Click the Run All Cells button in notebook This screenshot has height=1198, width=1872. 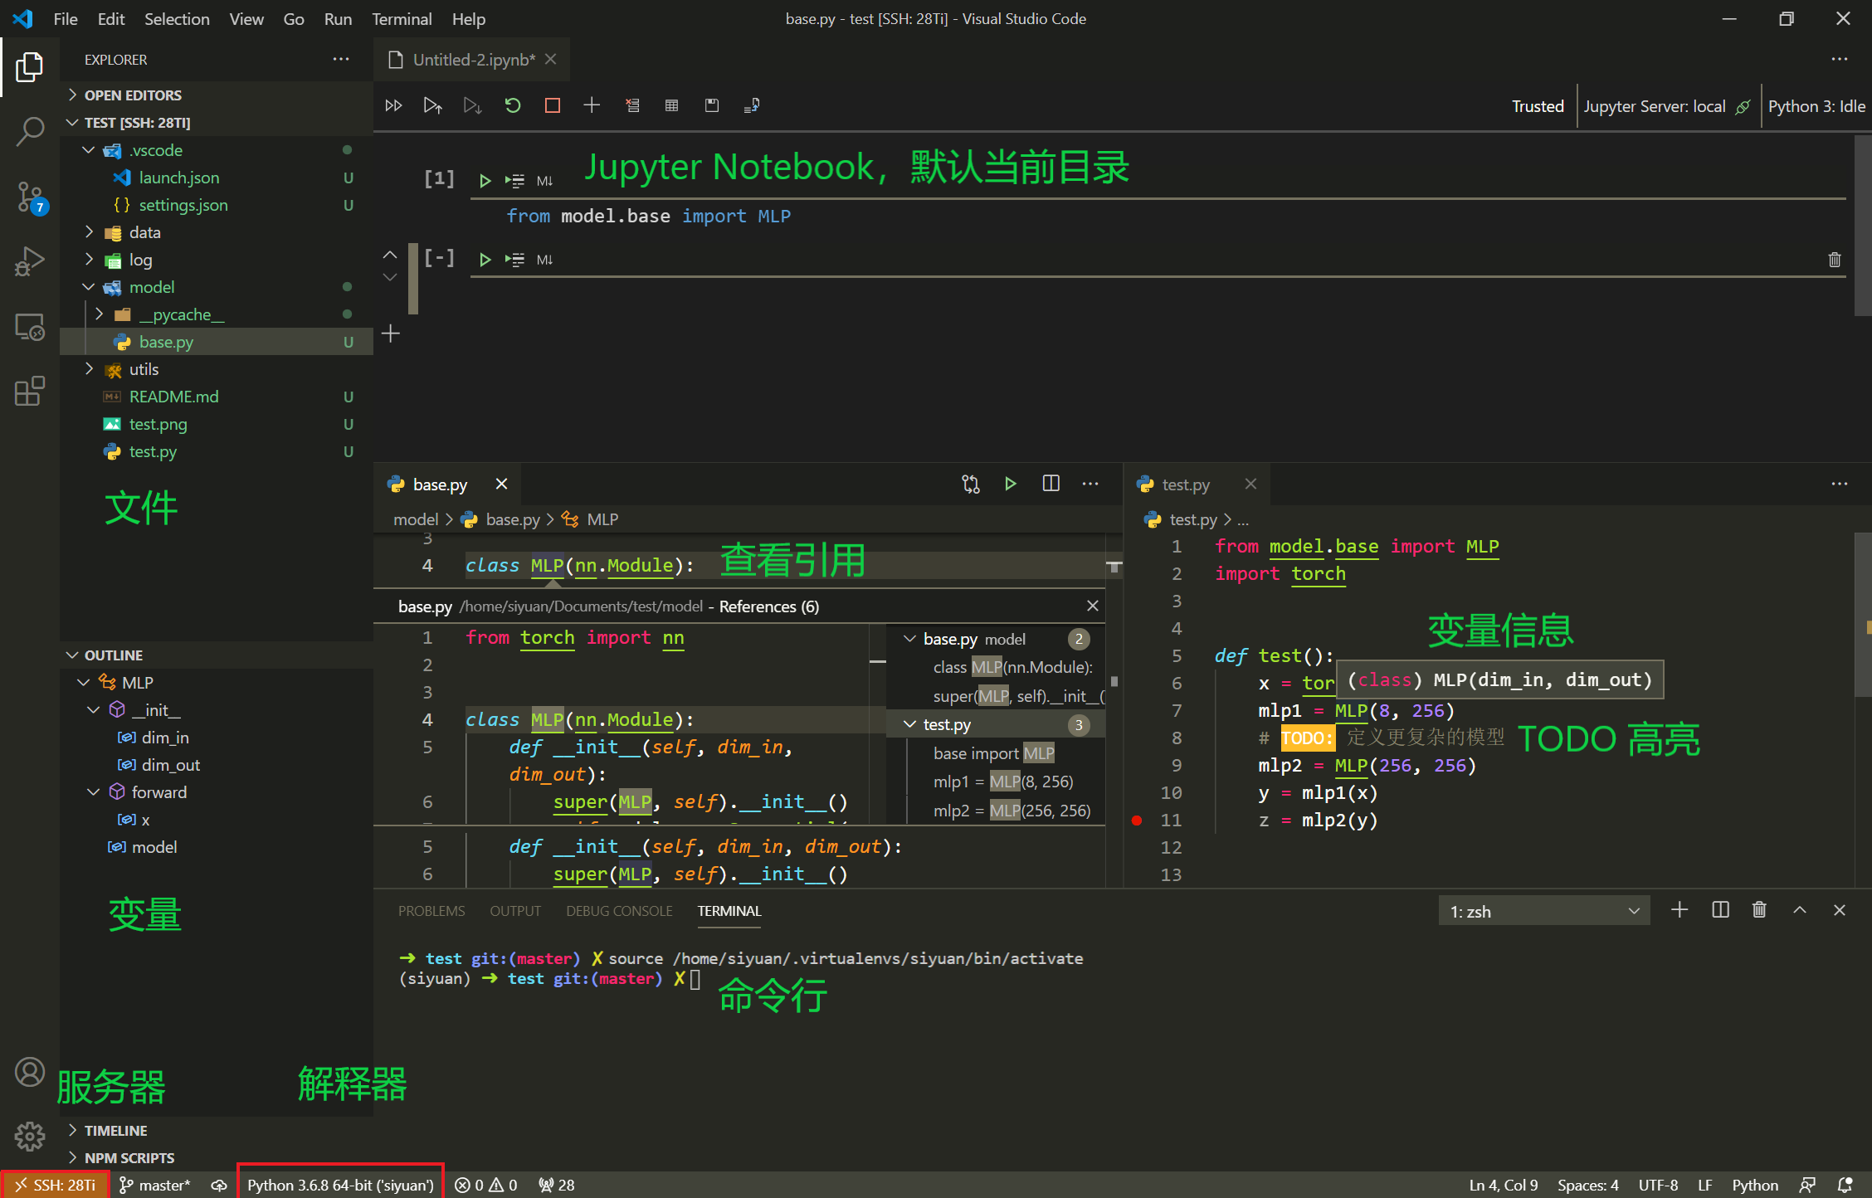(392, 105)
